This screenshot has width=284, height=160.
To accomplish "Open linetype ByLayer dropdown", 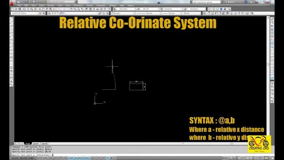I will 148,13.
